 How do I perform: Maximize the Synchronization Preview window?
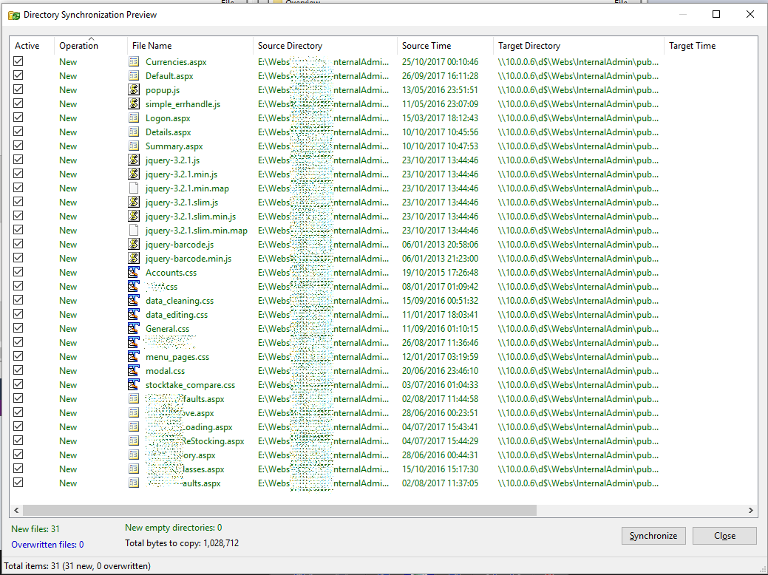coord(716,14)
